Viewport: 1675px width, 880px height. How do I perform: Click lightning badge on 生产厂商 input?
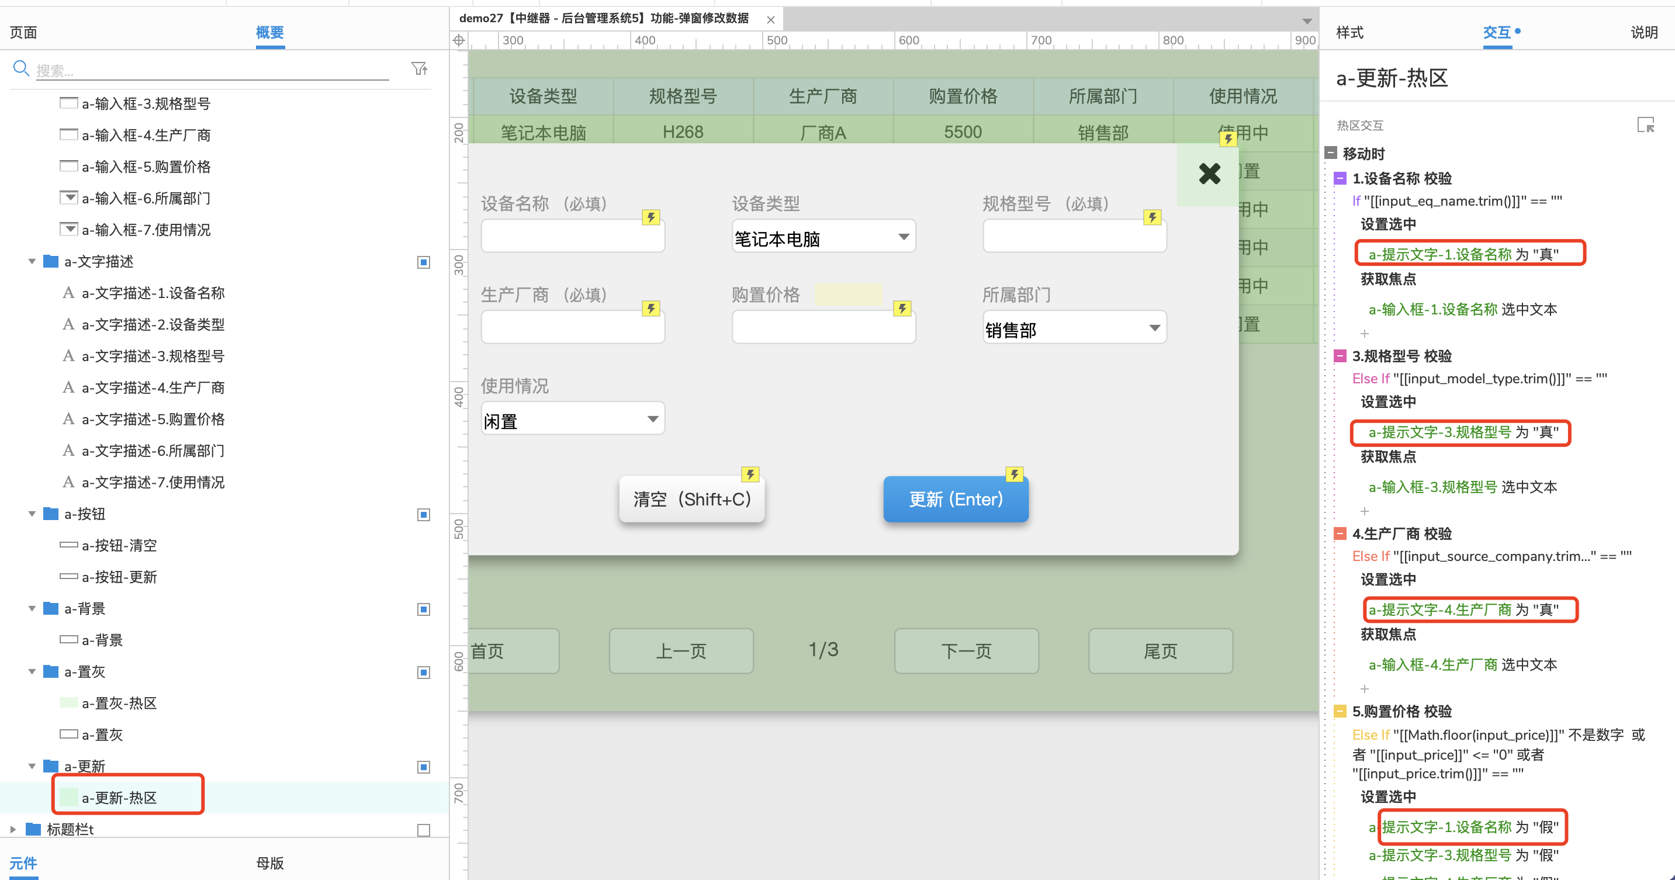(651, 308)
